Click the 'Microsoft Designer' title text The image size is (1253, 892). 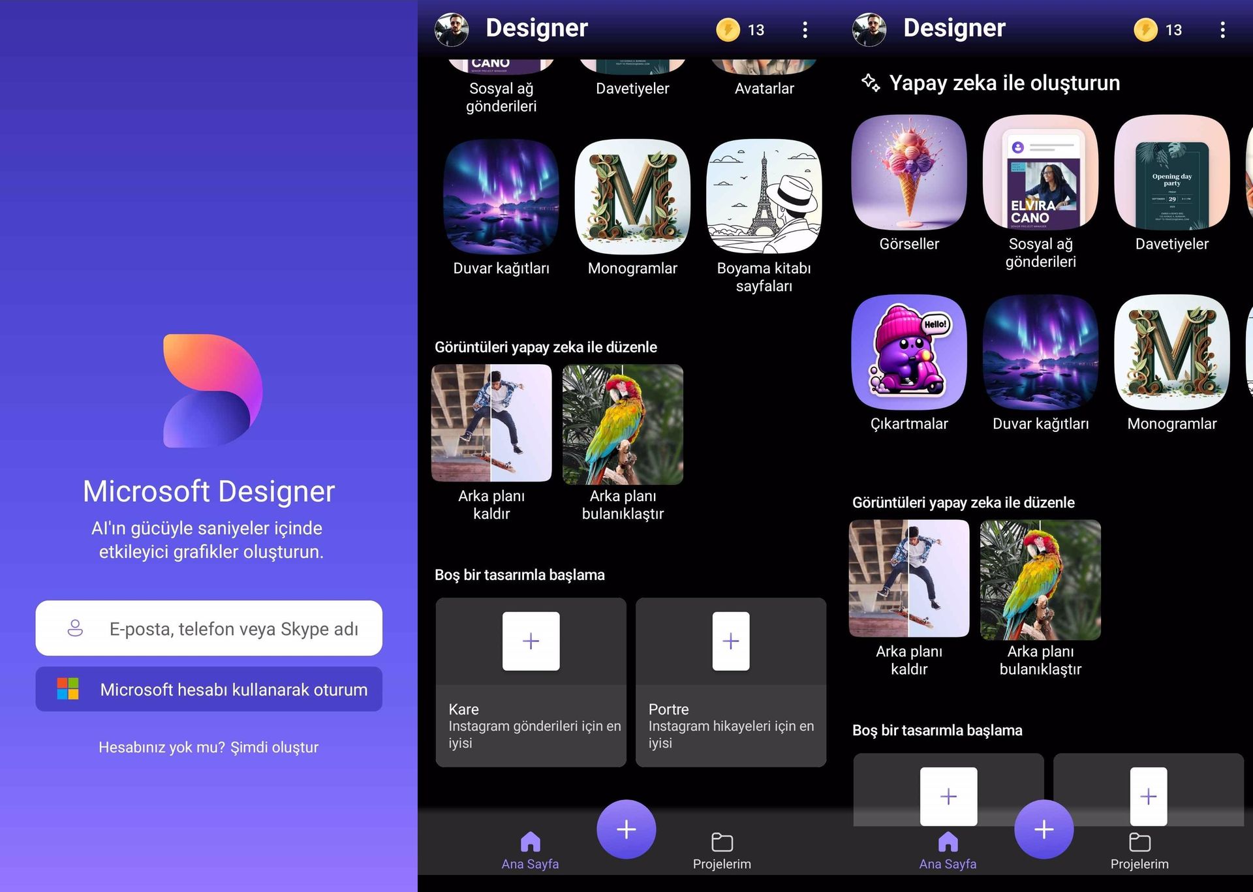[x=209, y=491]
